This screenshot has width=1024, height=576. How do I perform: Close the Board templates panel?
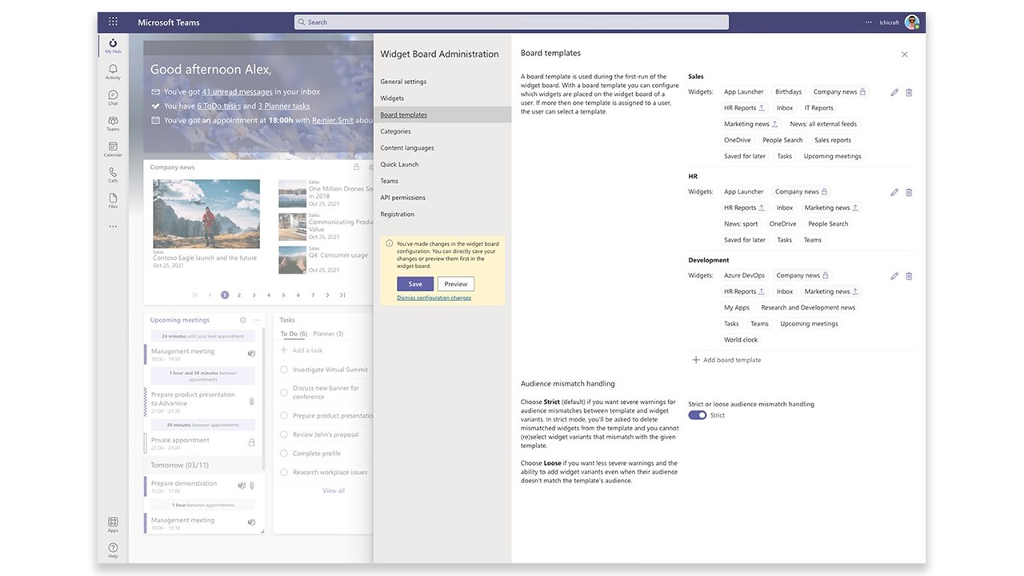click(905, 54)
